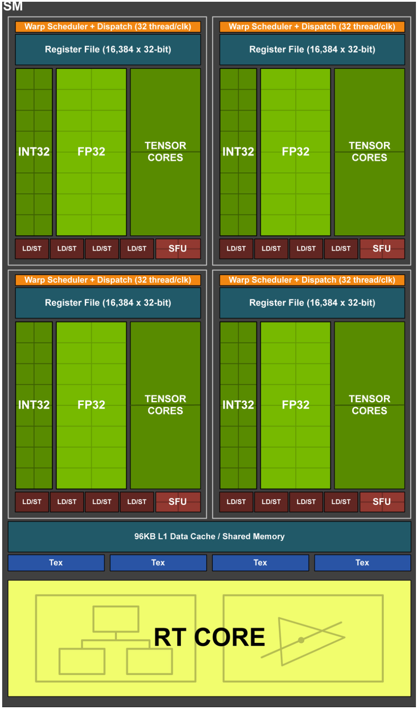
Task: Select the INT32 column in bottom-right partition
Action: (238, 405)
